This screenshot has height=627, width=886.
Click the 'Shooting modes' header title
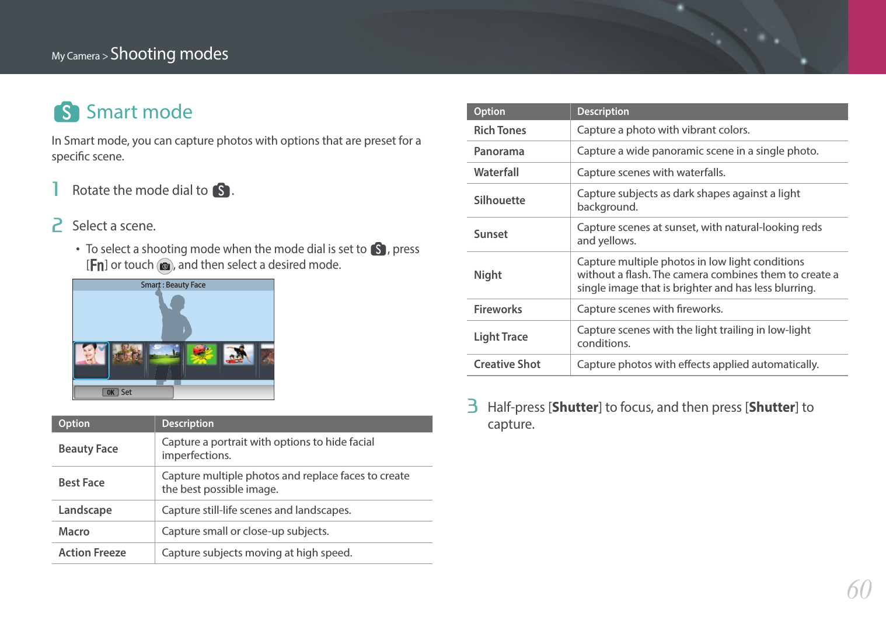(x=169, y=54)
